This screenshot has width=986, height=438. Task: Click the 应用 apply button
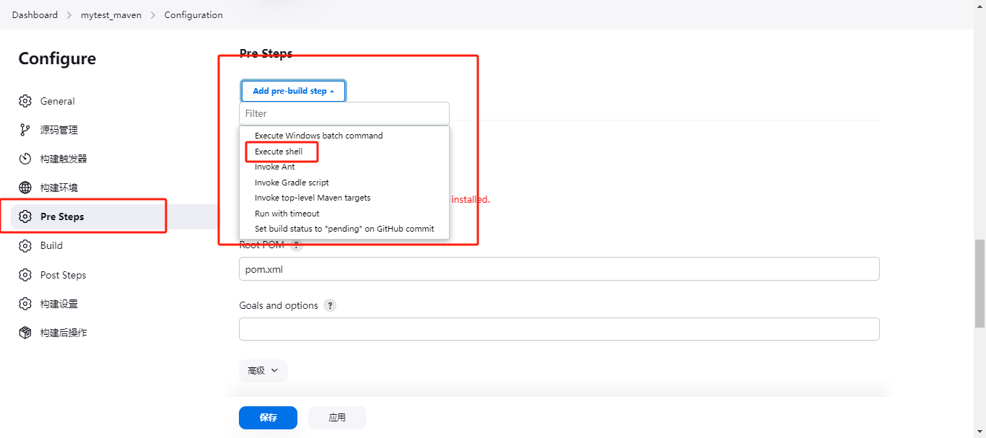(x=337, y=418)
